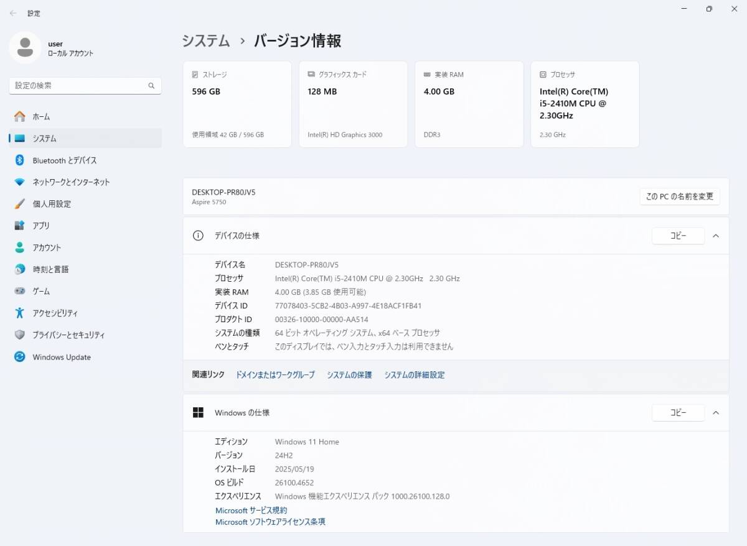Open プライバシーとセキュリティ settings

tap(85, 335)
